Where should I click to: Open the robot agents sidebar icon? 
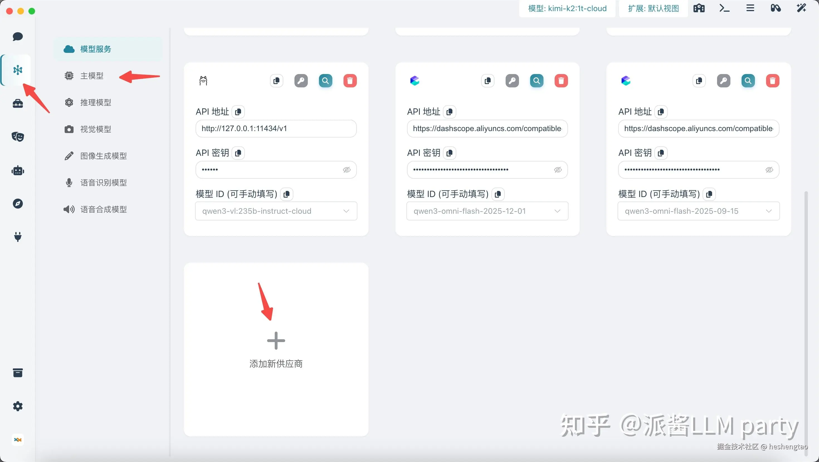click(18, 171)
